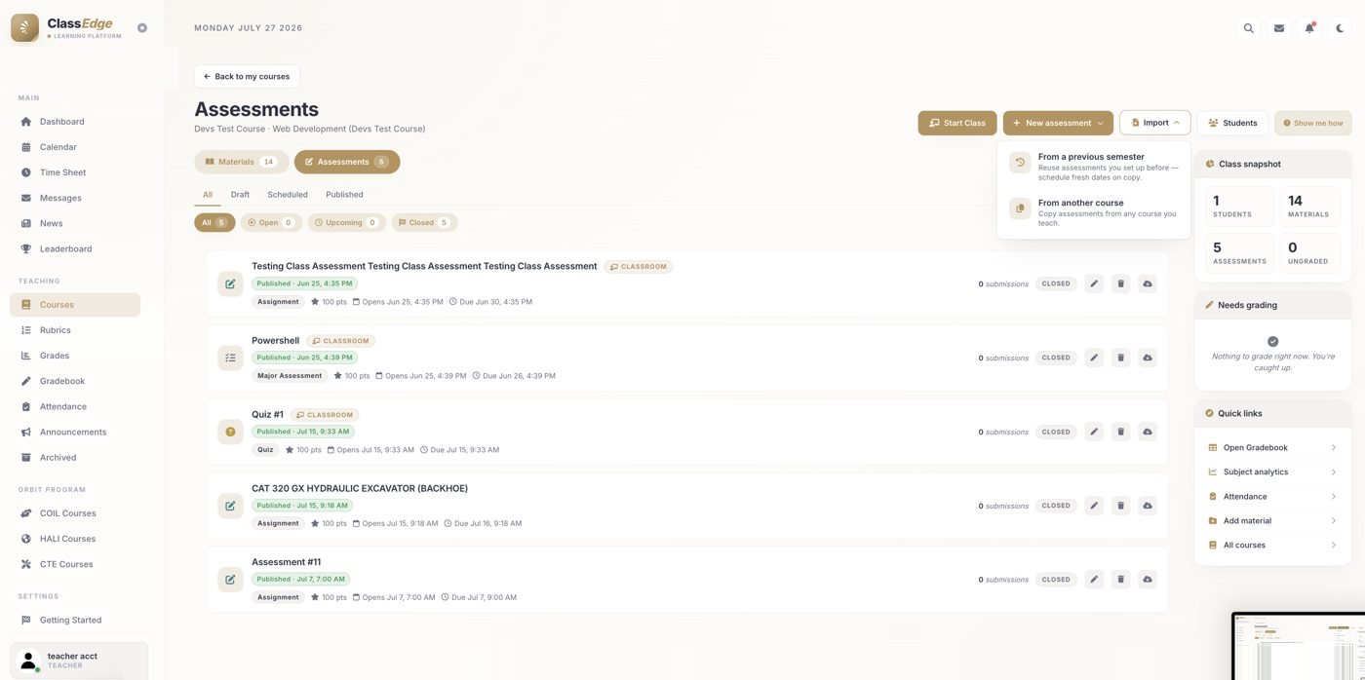Open the Attendance quick link chevron
This screenshot has width=1365, height=680.
coord(1333,497)
